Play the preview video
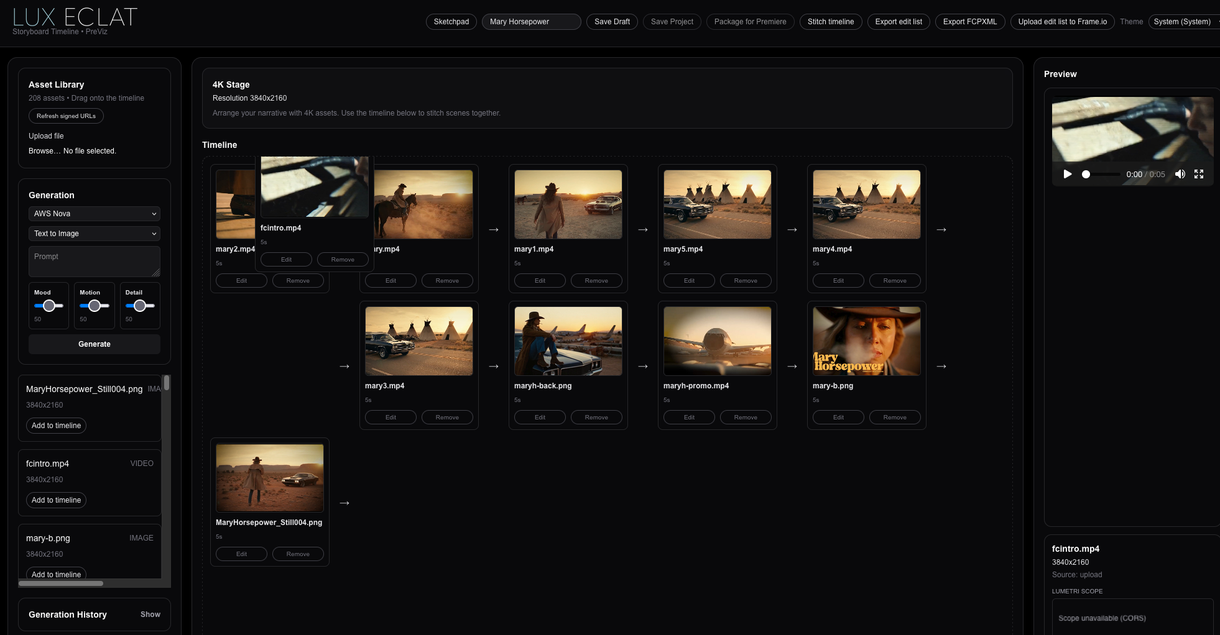1220x635 pixels. (1068, 175)
